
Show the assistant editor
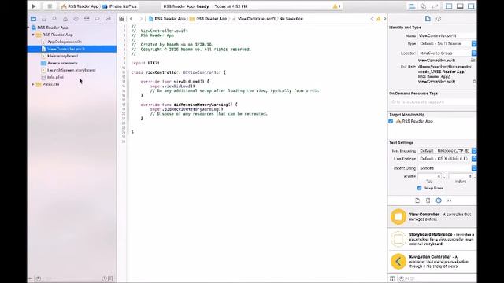(424, 6)
